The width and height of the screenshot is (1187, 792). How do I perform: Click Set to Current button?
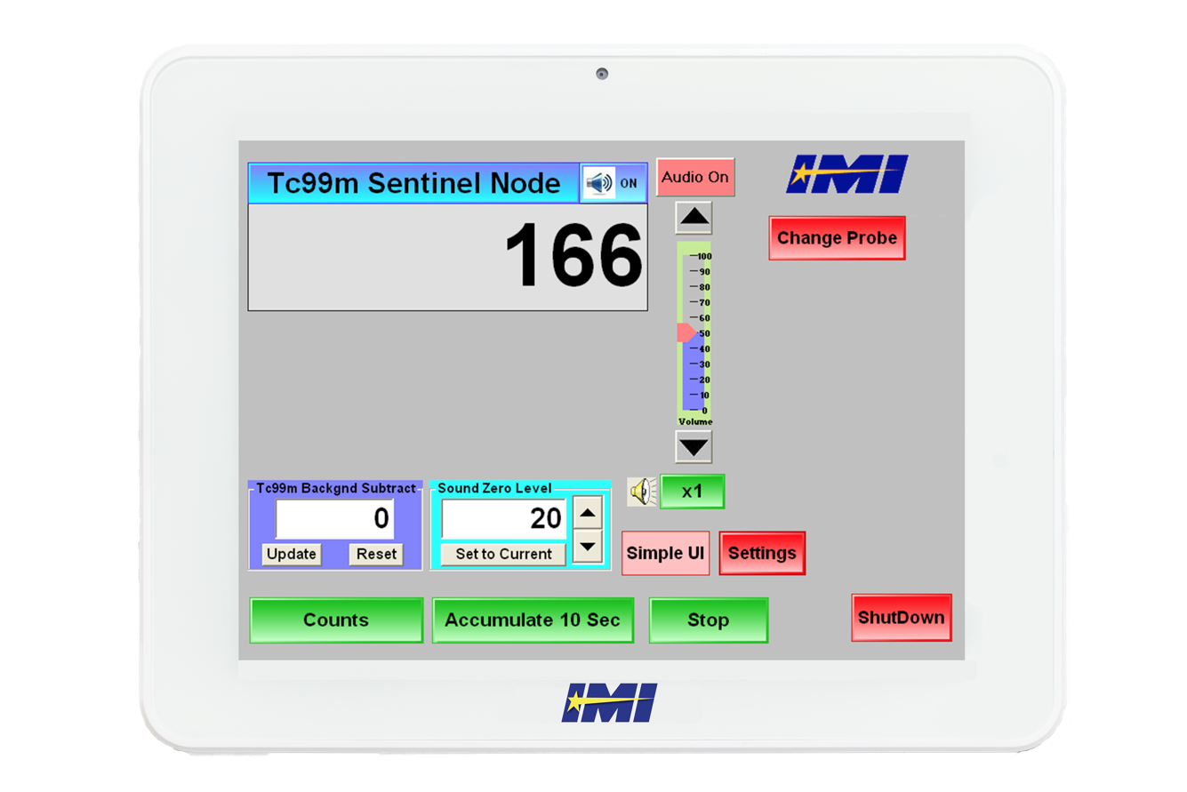pyautogui.click(x=503, y=554)
